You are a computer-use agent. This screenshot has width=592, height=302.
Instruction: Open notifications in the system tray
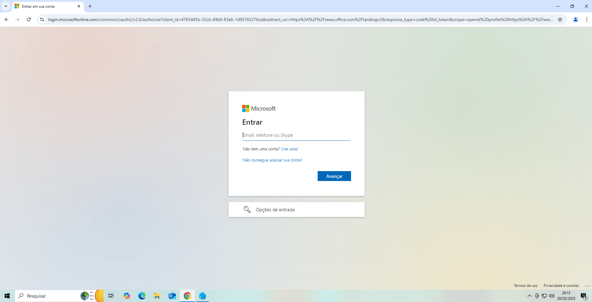pyautogui.click(x=584, y=296)
